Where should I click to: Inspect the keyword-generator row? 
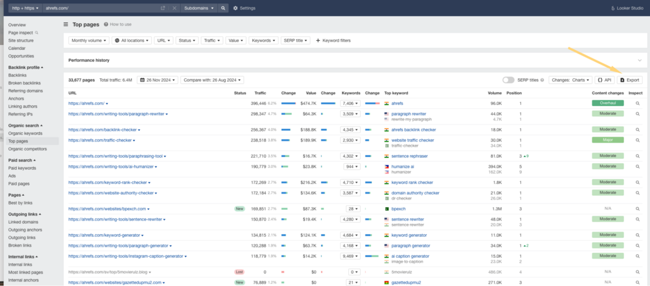coord(638,235)
